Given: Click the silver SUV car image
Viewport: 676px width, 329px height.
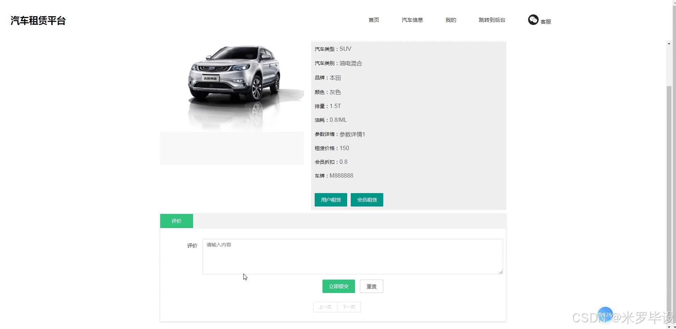Looking at the screenshot, I should tap(232, 86).
